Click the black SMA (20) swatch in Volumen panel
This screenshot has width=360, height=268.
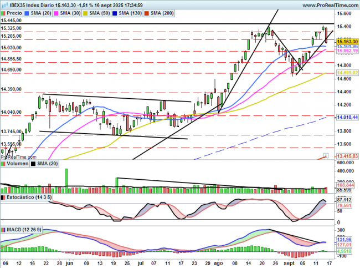(33, 164)
